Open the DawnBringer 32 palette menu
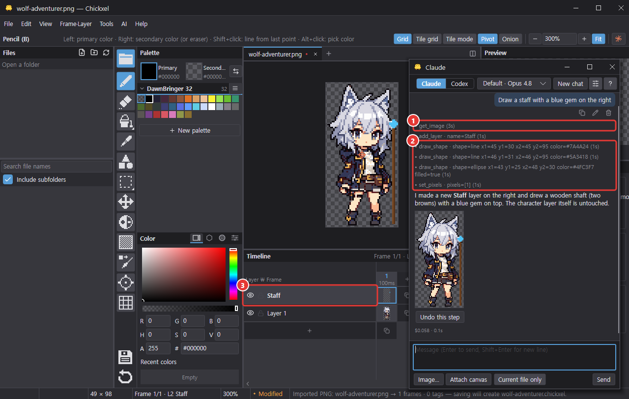Viewport: 629px width, 399px height. (x=235, y=88)
